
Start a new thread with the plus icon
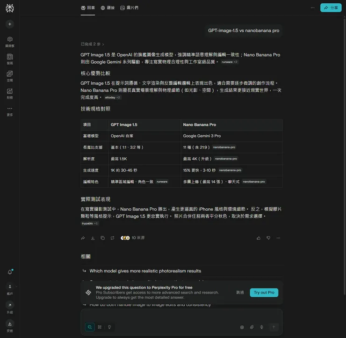click(10, 24)
